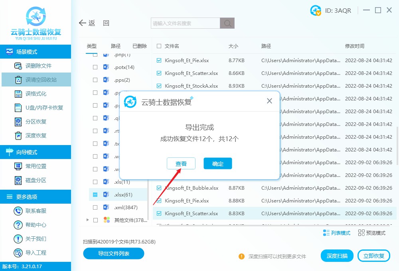399x271 pixels.
Task: Click the 向导模式 section header
Action: coord(36,152)
